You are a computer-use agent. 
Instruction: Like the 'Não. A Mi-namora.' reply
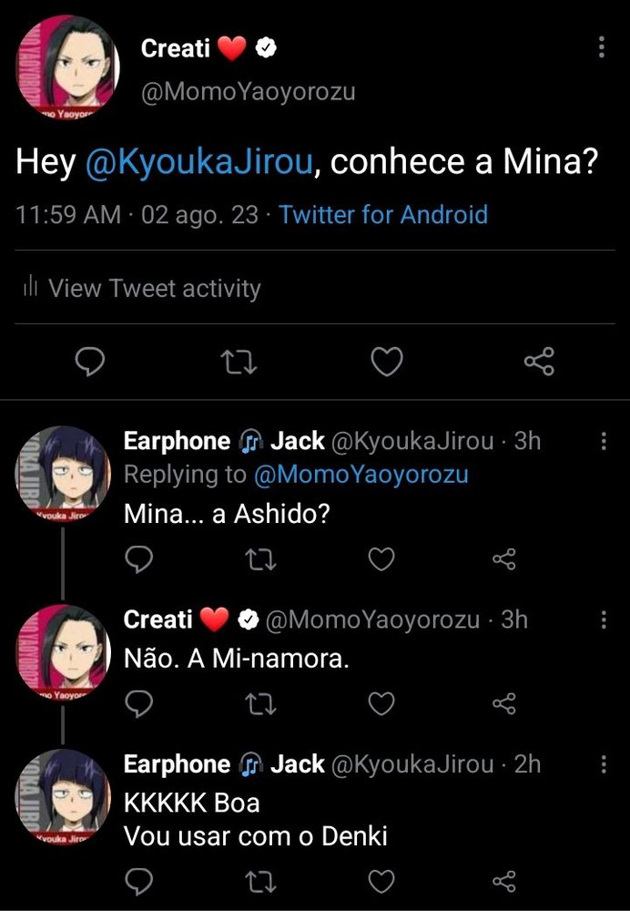pos(382,703)
